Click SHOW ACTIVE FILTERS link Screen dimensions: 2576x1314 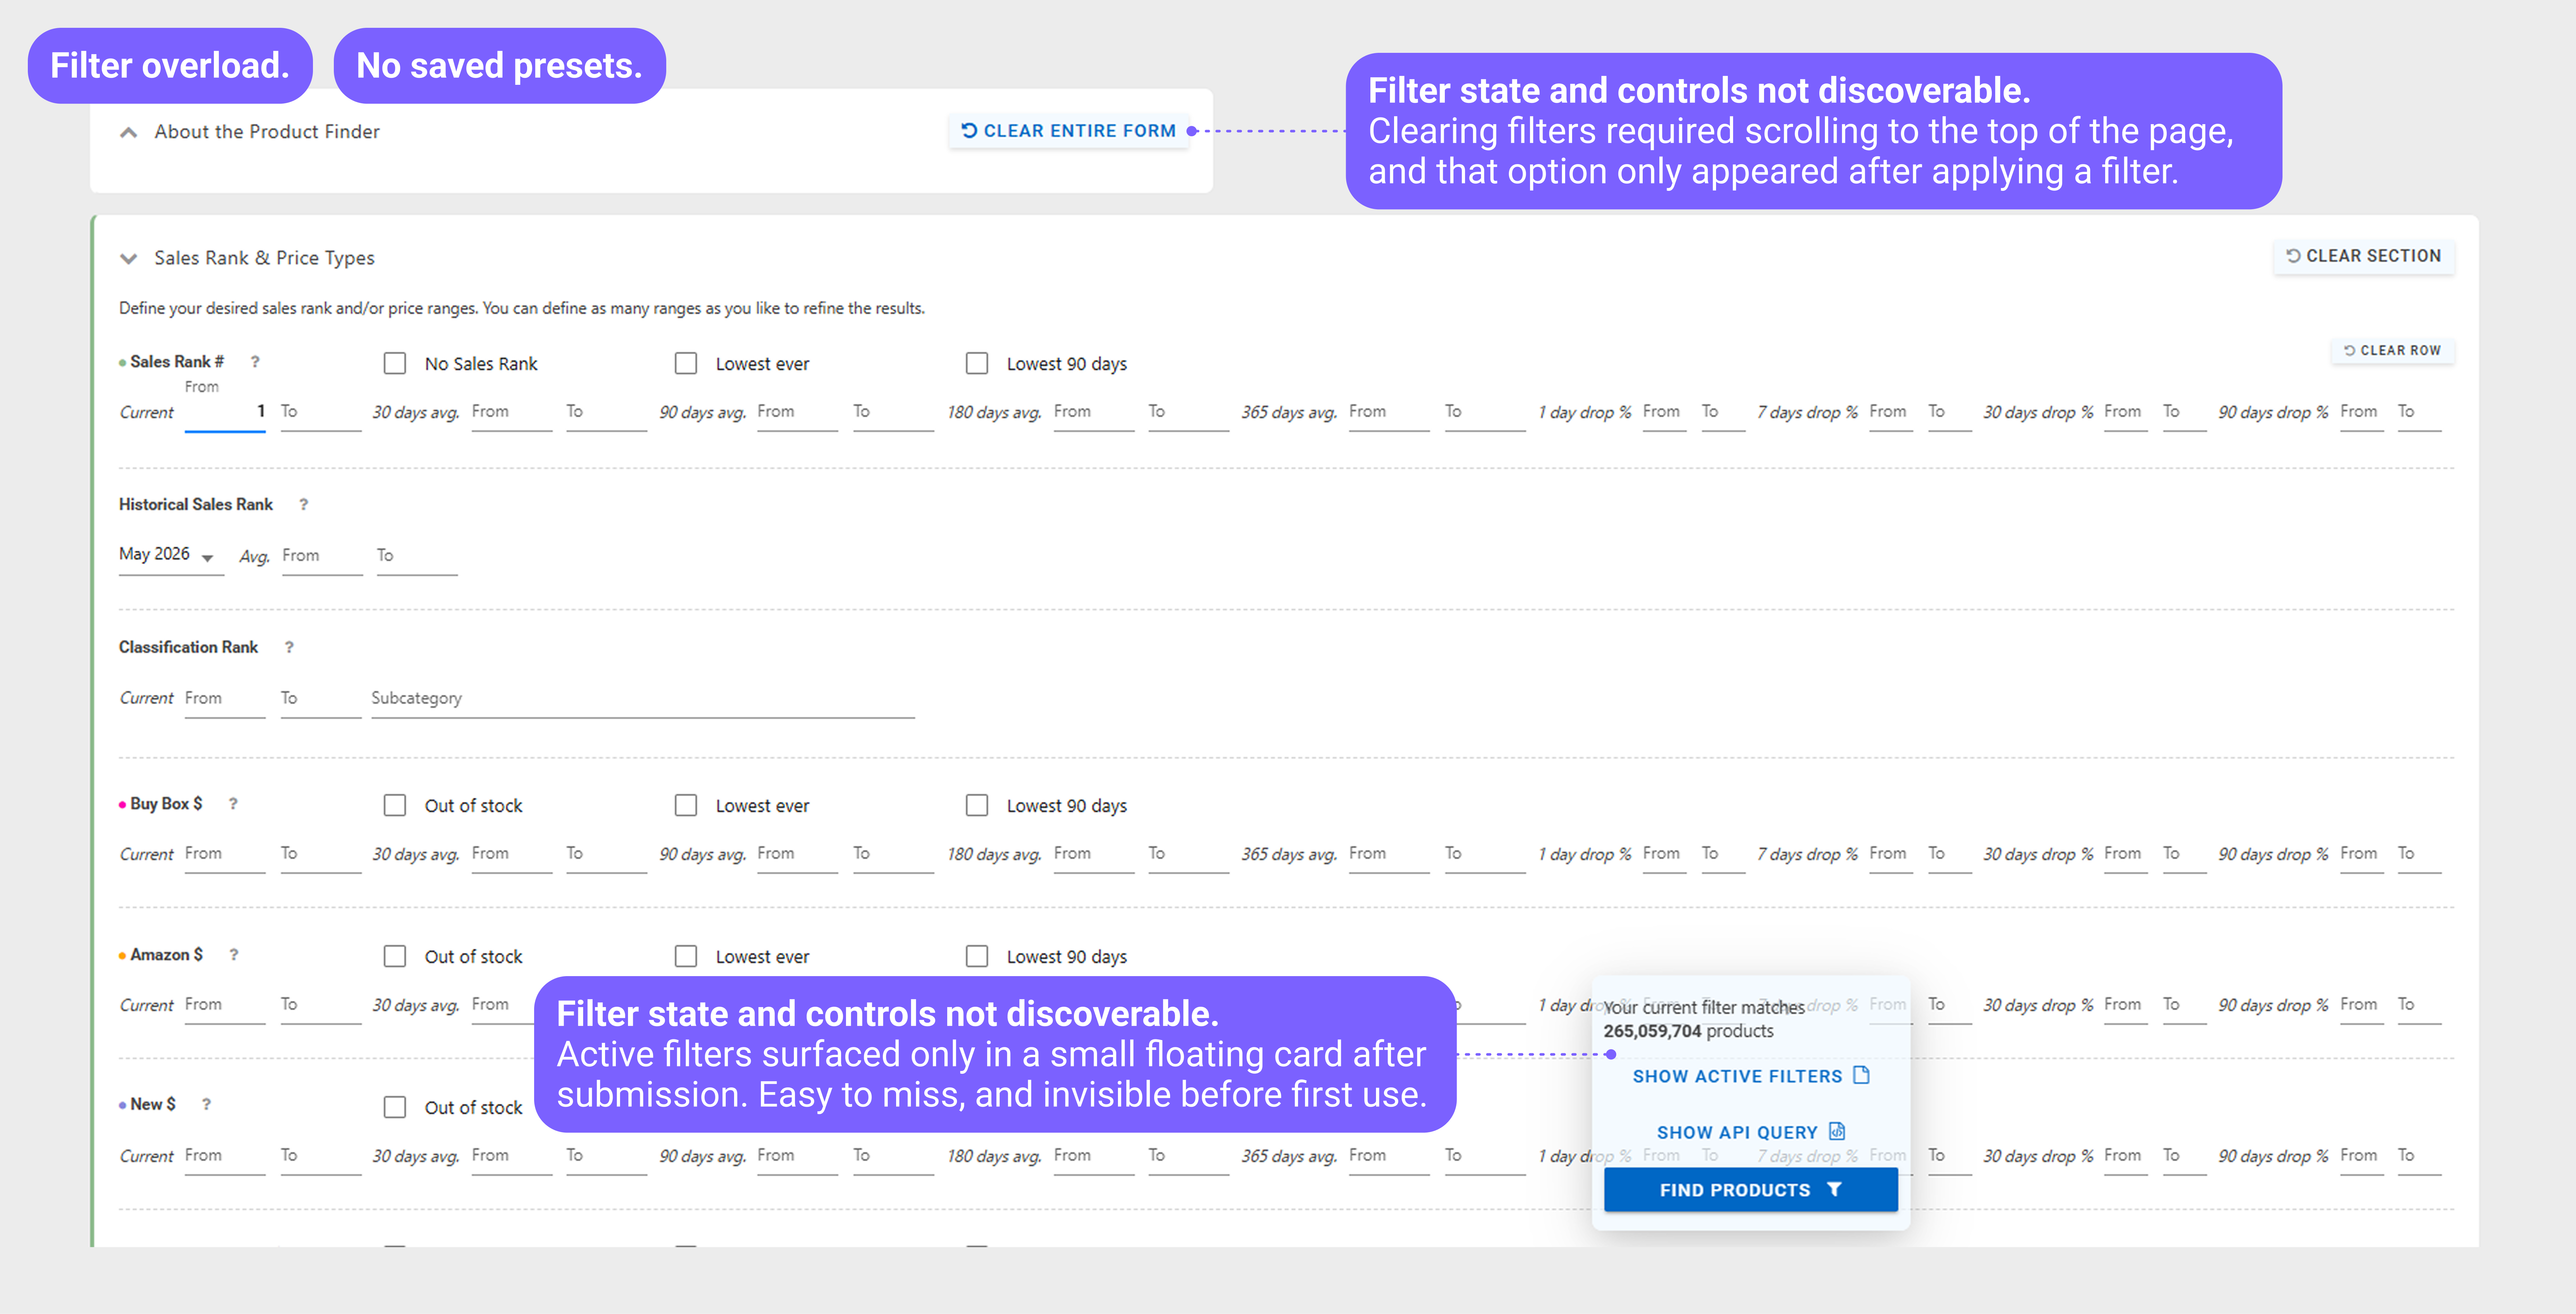click(1751, 1076)
